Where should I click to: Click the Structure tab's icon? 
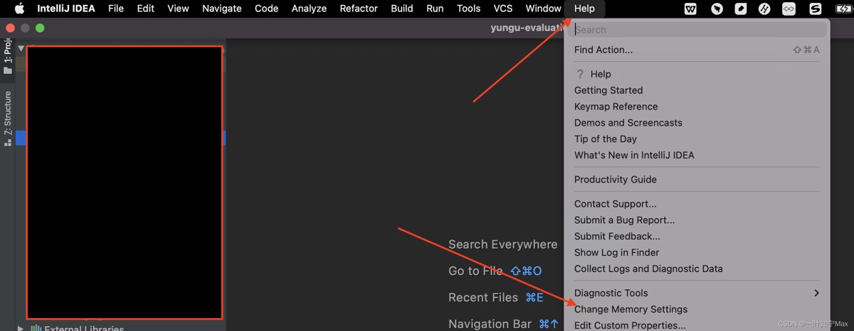click(x=8, y=143)
